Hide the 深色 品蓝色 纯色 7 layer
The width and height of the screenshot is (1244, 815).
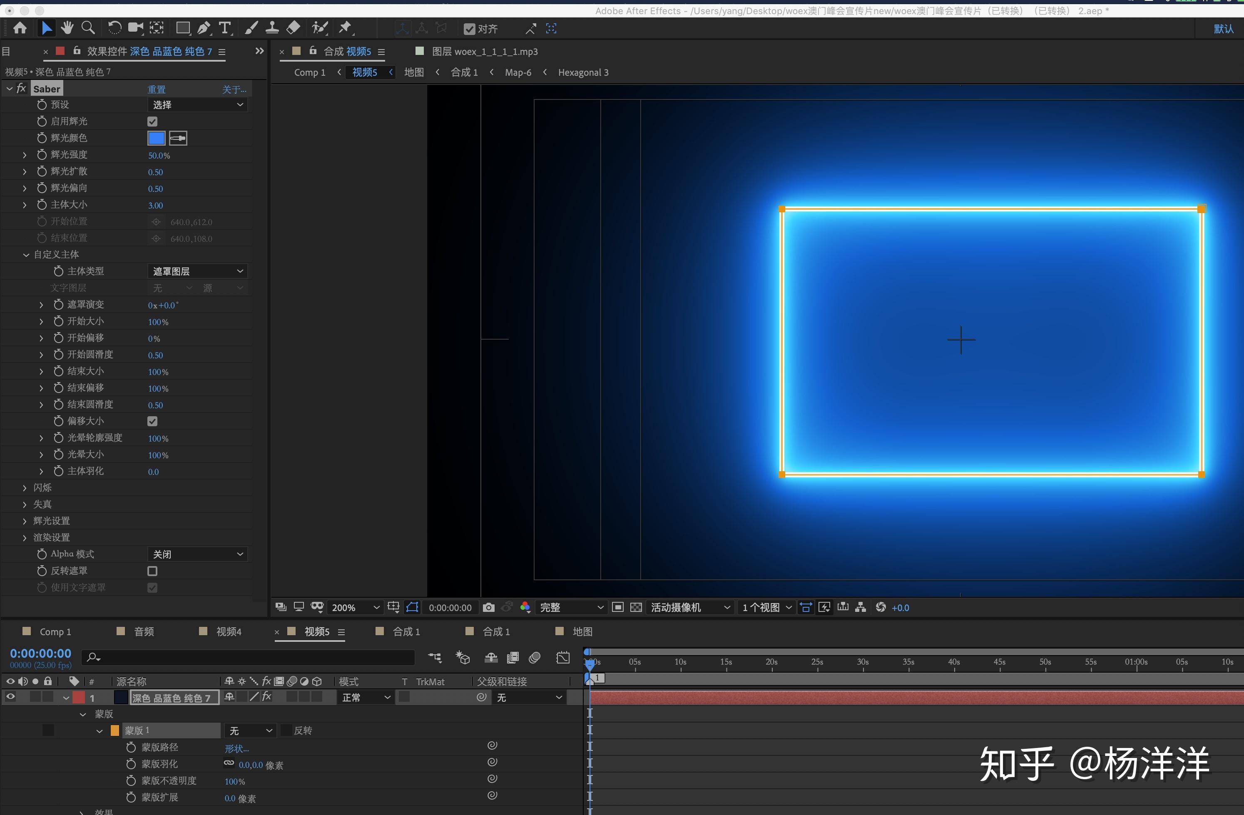tap(10, 697)
